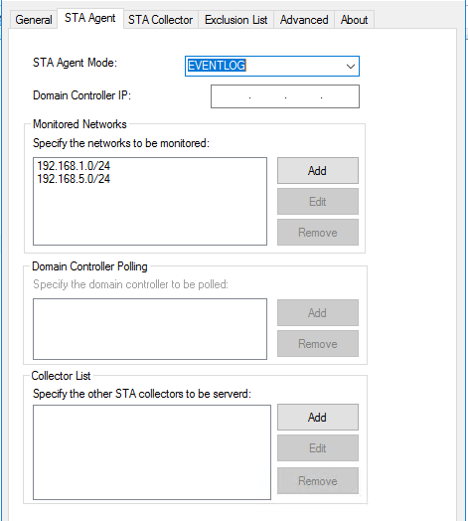Click Remove in Domain Controller Polling
The width and height of the screenshot is (468, 521).
coord(318,344)
